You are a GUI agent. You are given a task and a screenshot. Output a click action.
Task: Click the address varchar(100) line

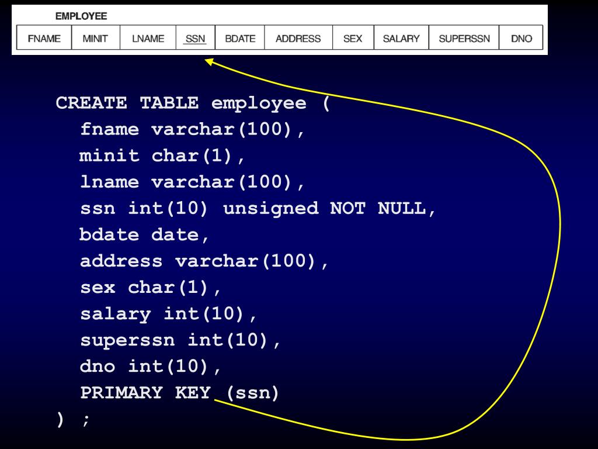tap(204, 261)
